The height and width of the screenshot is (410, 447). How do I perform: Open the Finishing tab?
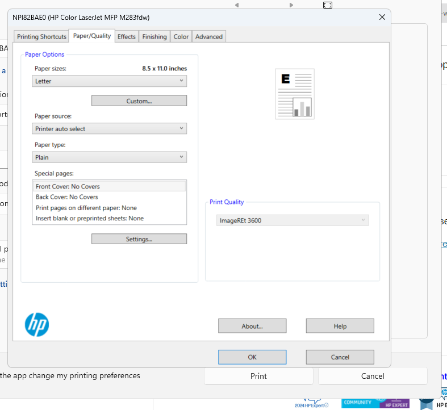(x=154, y=36)
